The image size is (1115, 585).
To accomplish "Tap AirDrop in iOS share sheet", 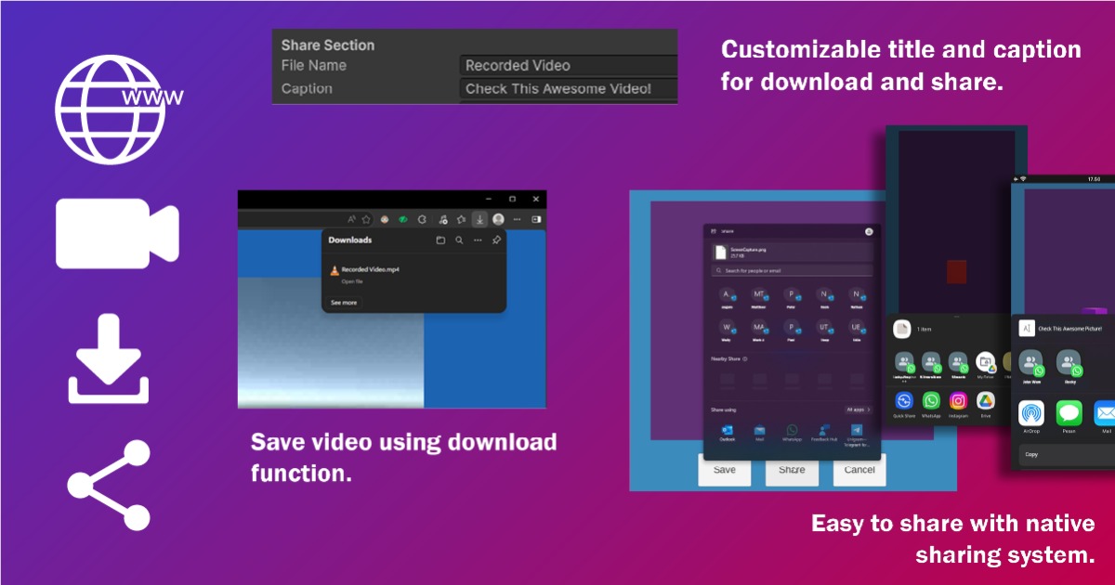I will pos(1031,417).
